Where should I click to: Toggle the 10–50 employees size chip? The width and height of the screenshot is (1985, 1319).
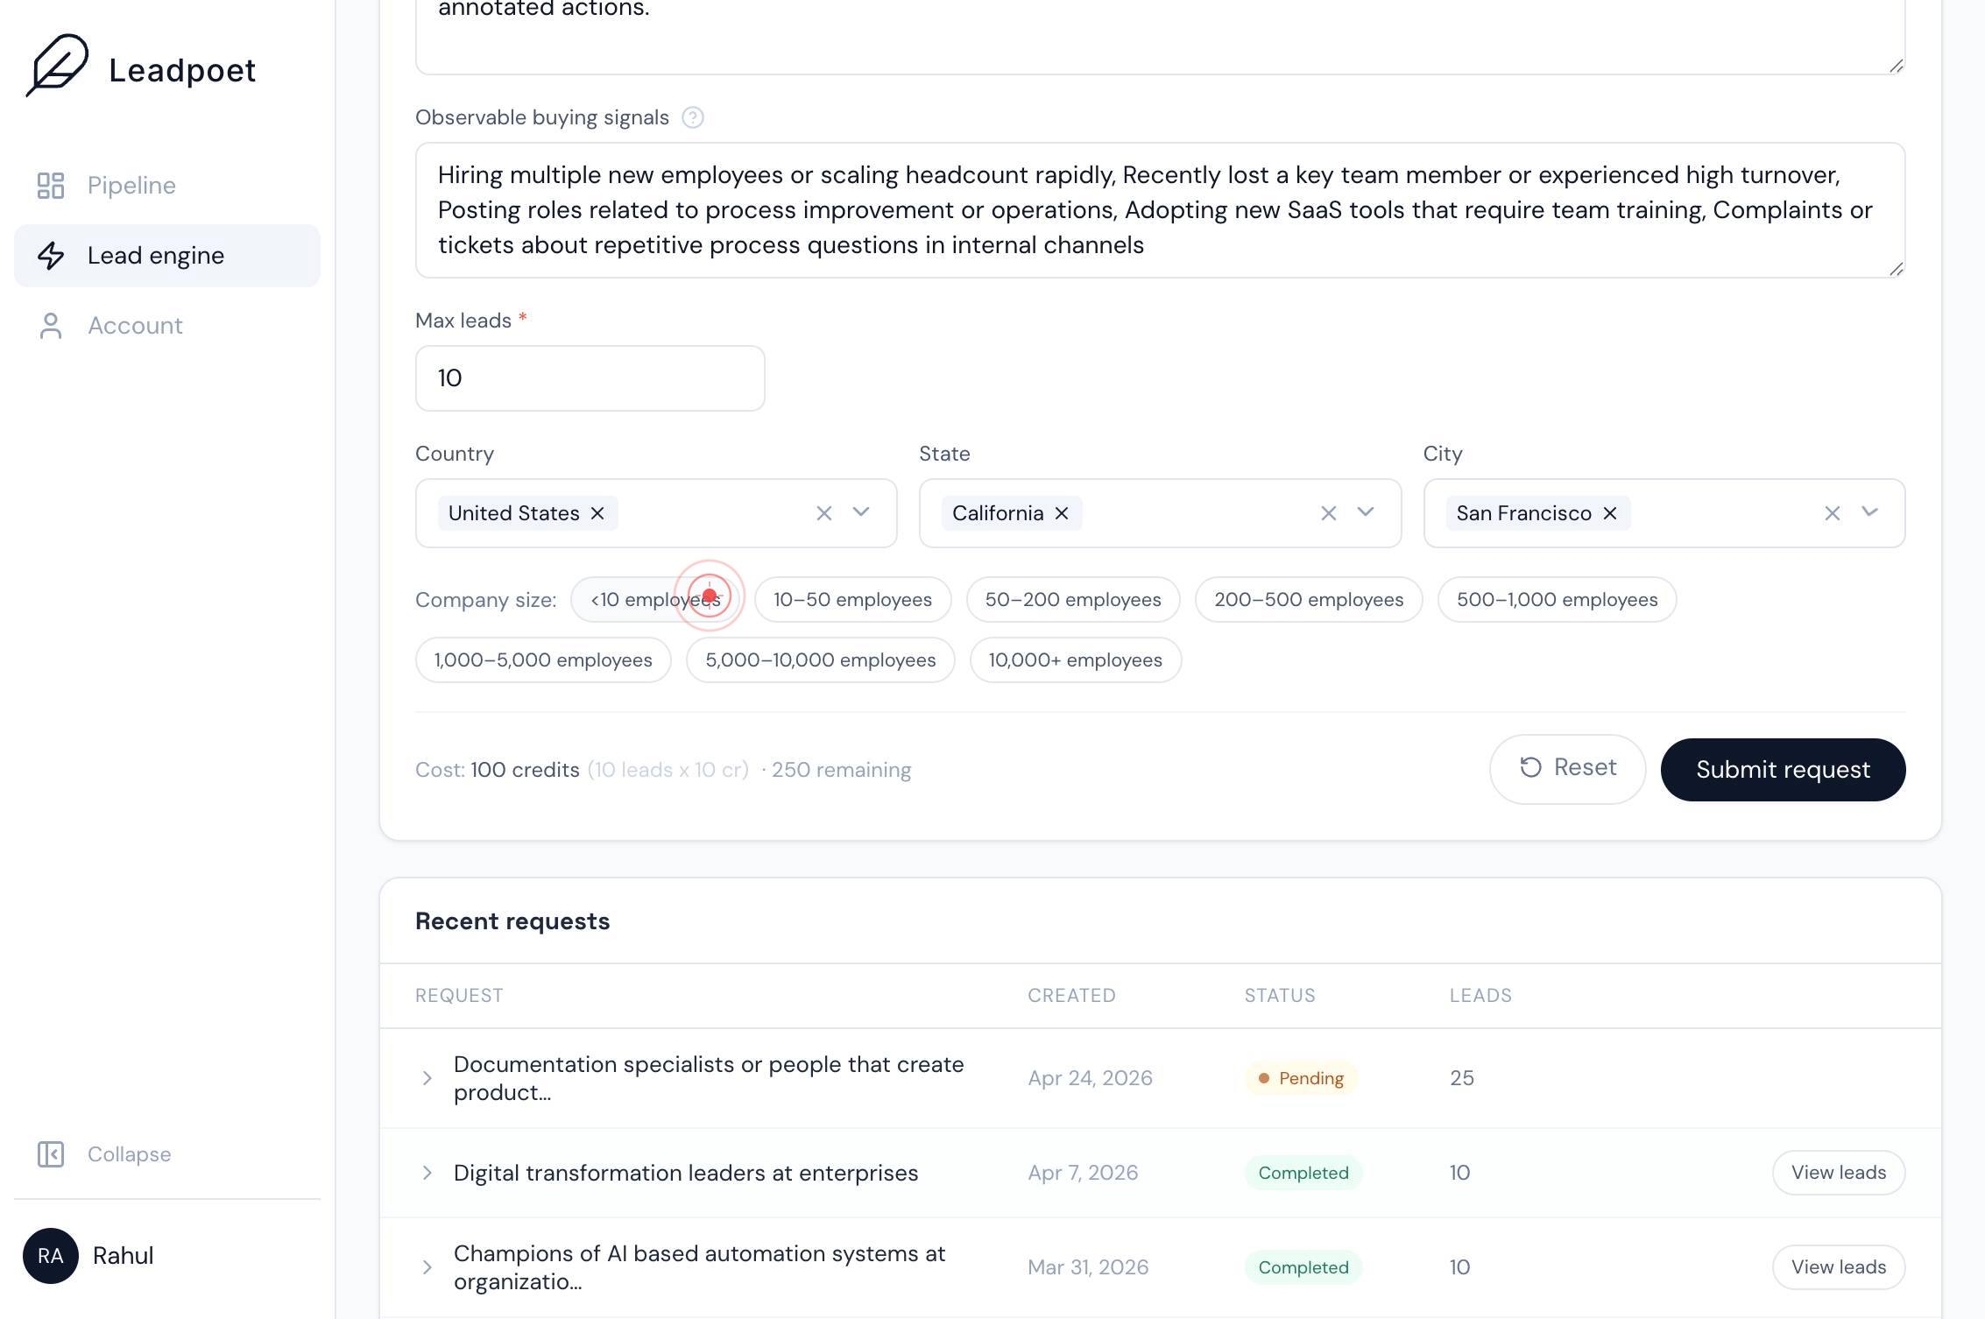click(x=852, y=600)
